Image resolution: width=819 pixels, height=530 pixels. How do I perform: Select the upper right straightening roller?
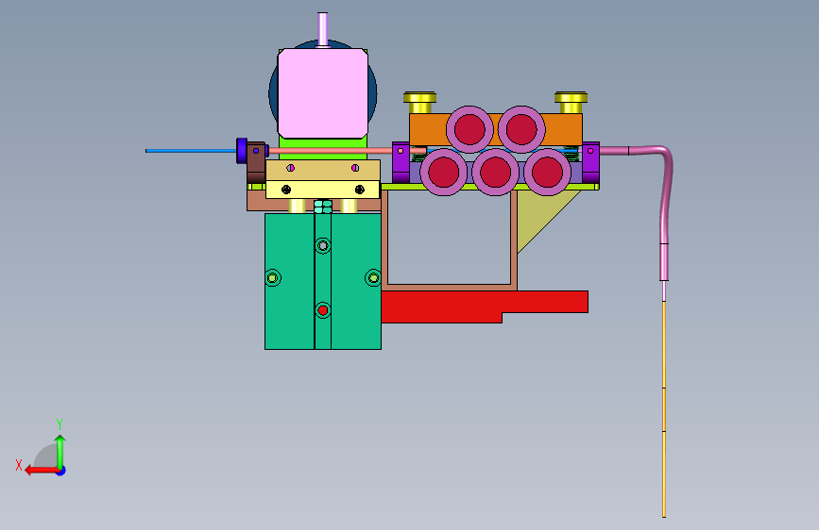point(521,129)
